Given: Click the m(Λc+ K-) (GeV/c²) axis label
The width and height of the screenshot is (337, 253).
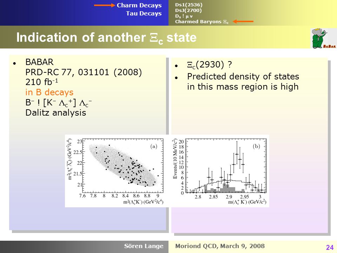Looking at the screenshot, I should pyautogui.click(x=247, y=202).
